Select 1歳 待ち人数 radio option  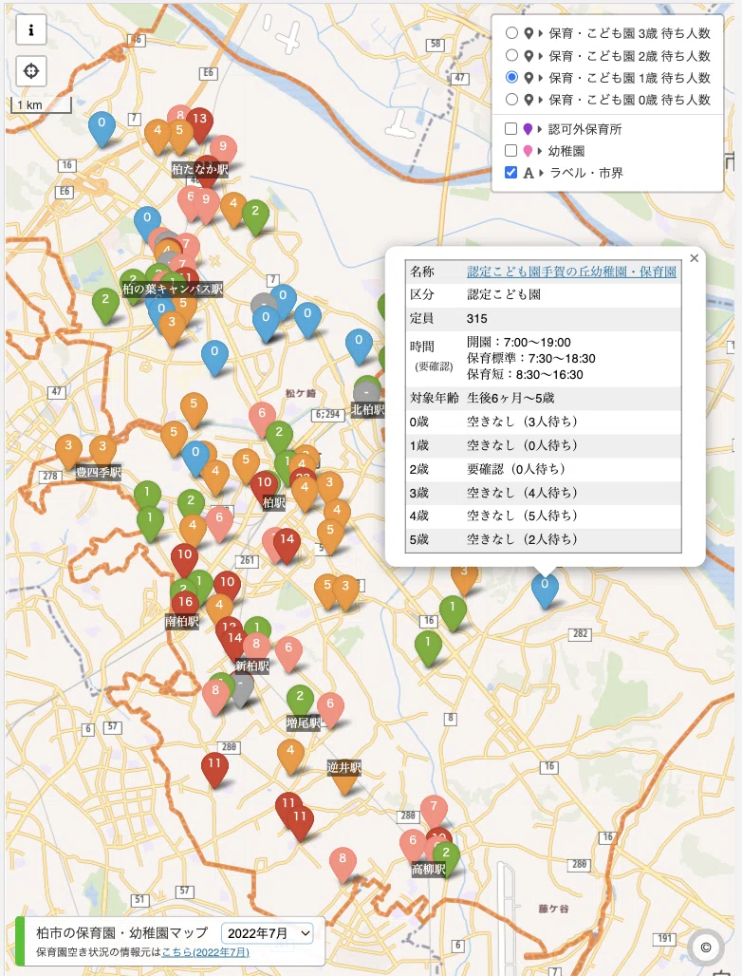pos(511,77)
